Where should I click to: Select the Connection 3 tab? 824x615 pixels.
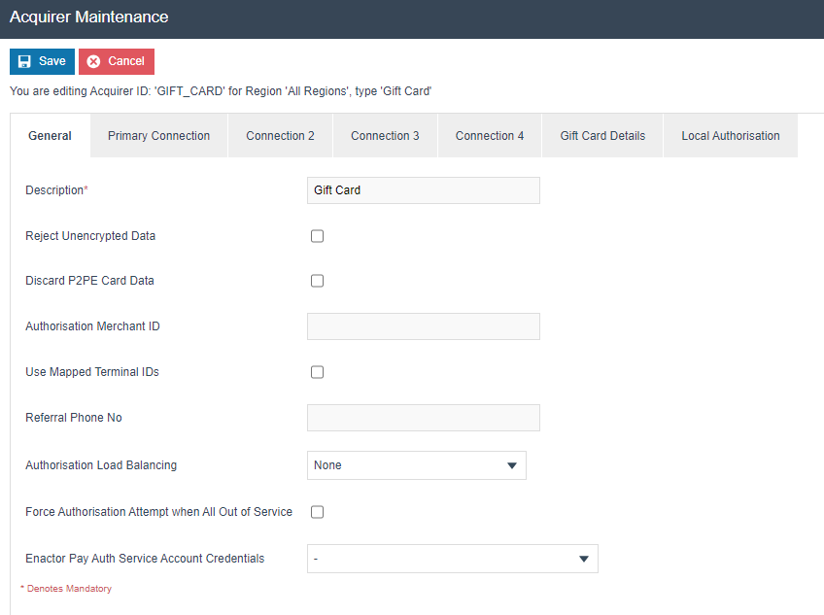click(385, 136)
